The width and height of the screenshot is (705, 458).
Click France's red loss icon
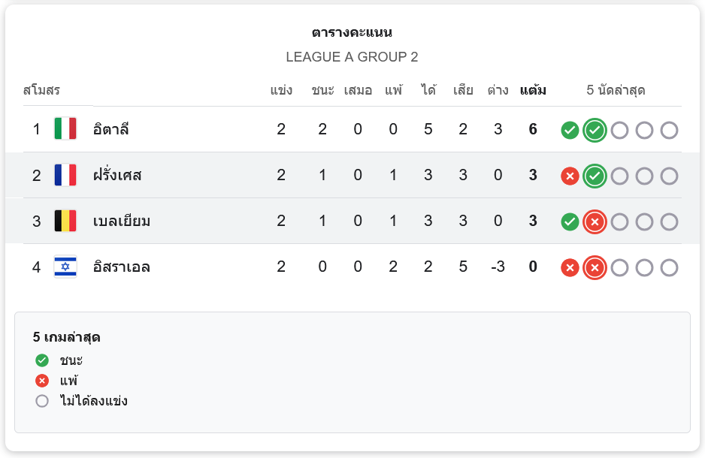(x=570, y=176)
